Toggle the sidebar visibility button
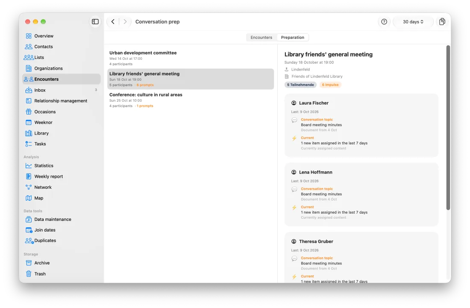Viewport: 470px width, 308px height. click(95, 21)
